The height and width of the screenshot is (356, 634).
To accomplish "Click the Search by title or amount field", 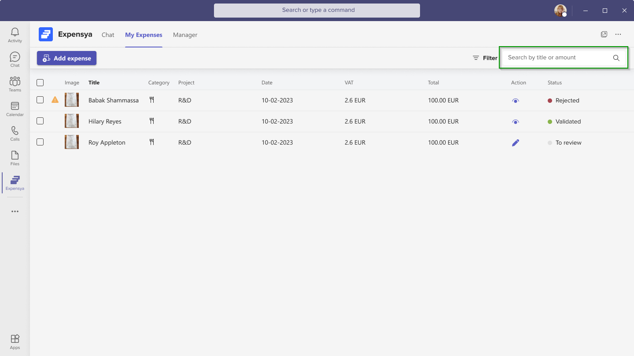I will point(557,58).
